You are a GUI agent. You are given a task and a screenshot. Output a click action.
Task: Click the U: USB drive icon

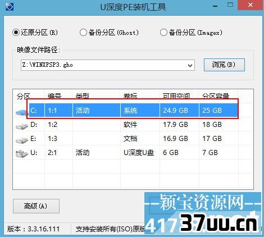[22, 154]
